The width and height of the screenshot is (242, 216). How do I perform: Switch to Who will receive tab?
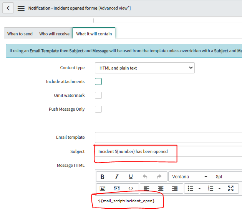(x=54, y=34)
